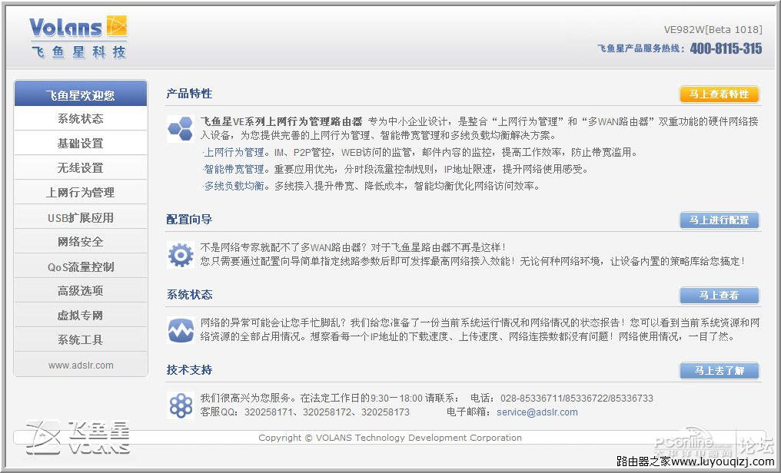Click the hotline number 400-8115-315

coord(726,48)
